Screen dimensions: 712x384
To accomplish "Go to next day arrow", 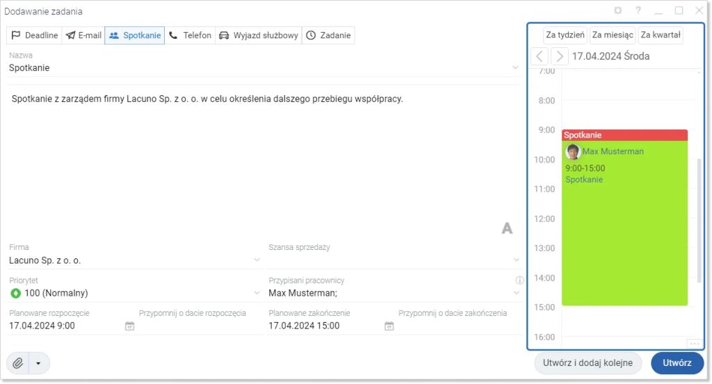I will coord(560,56).
